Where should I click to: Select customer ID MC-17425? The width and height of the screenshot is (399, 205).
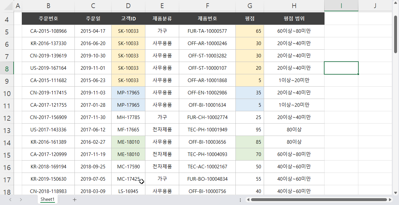128,179
